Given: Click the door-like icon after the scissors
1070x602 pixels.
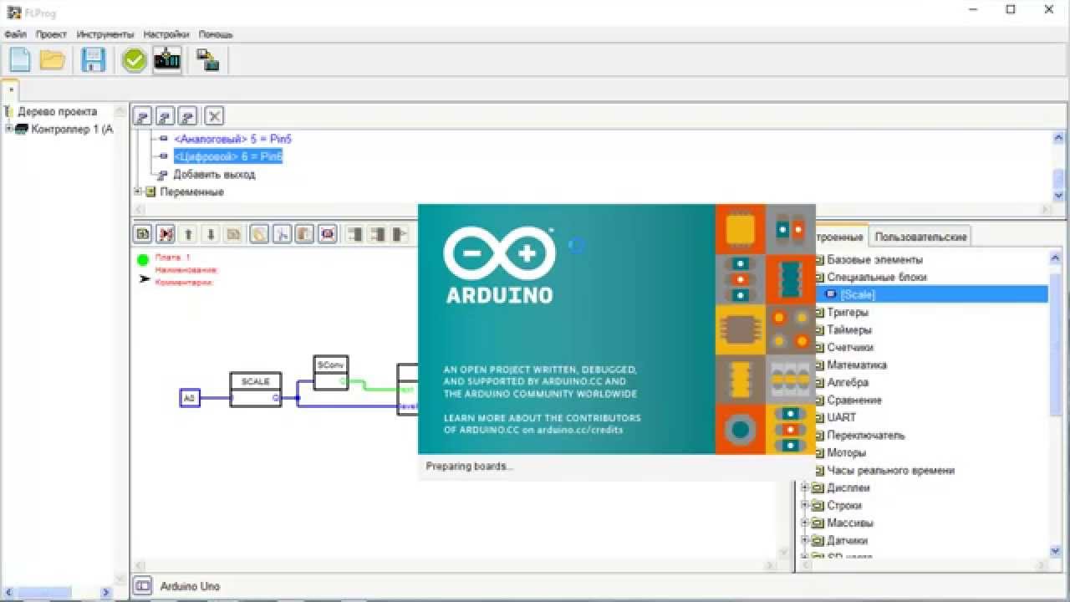Looking at the screenshot, I should click(x=304, y=234).
